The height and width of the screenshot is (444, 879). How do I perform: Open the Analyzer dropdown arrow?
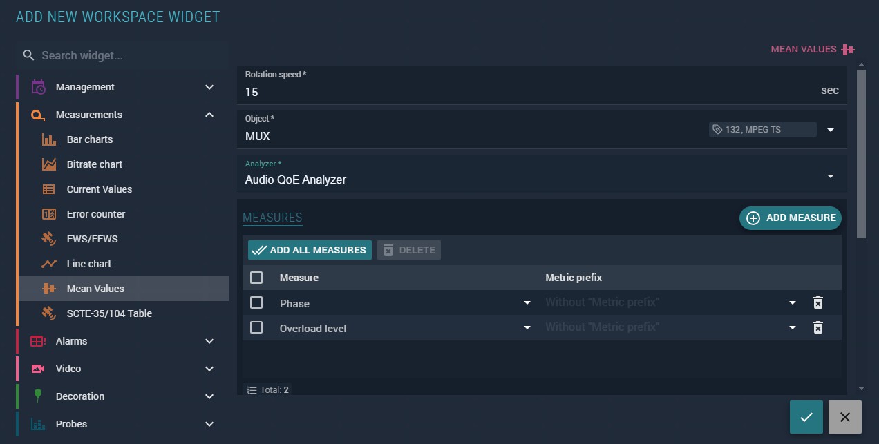coord(831,177)
